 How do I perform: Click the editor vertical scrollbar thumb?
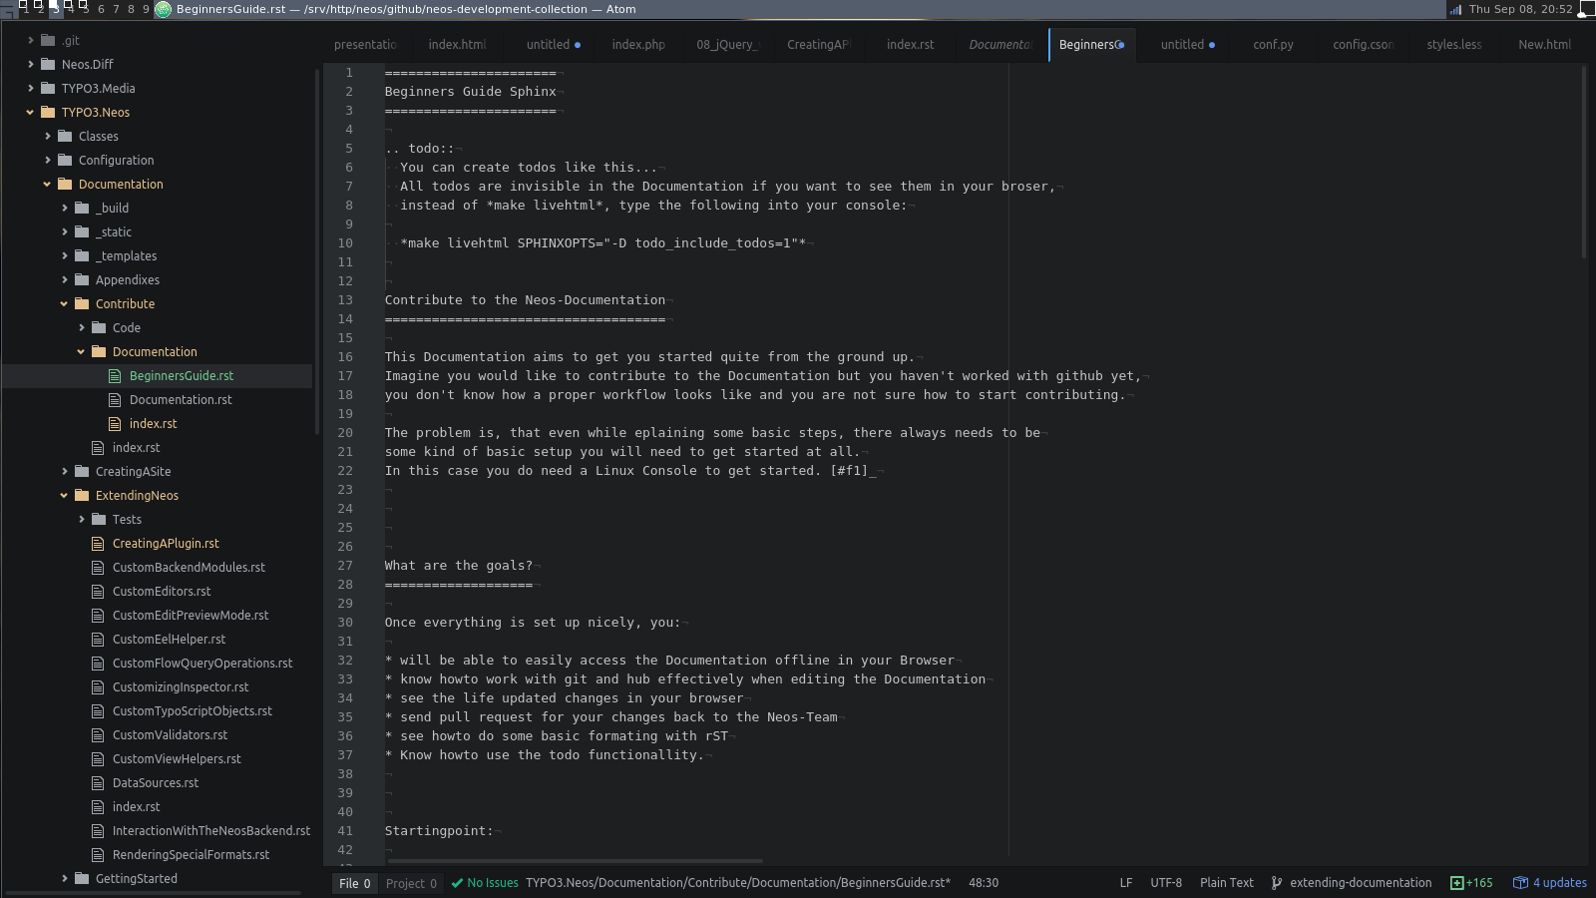tap(1583, 163)
